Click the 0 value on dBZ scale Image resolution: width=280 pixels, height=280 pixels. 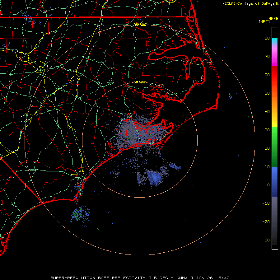pos(268,185)
